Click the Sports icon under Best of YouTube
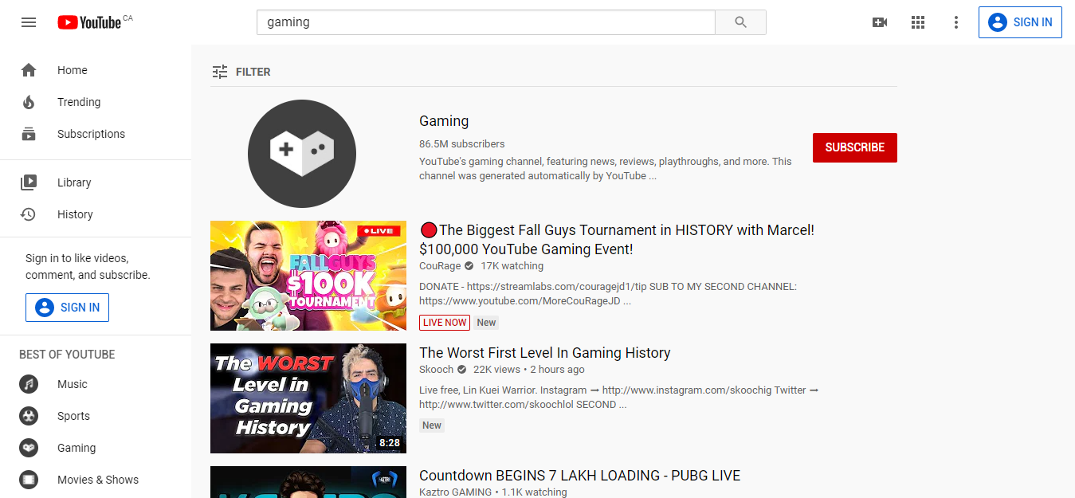 (x=29, y=416)
